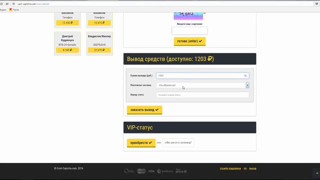
Task: Open the Почта bookmark
Action: [14, 9]
